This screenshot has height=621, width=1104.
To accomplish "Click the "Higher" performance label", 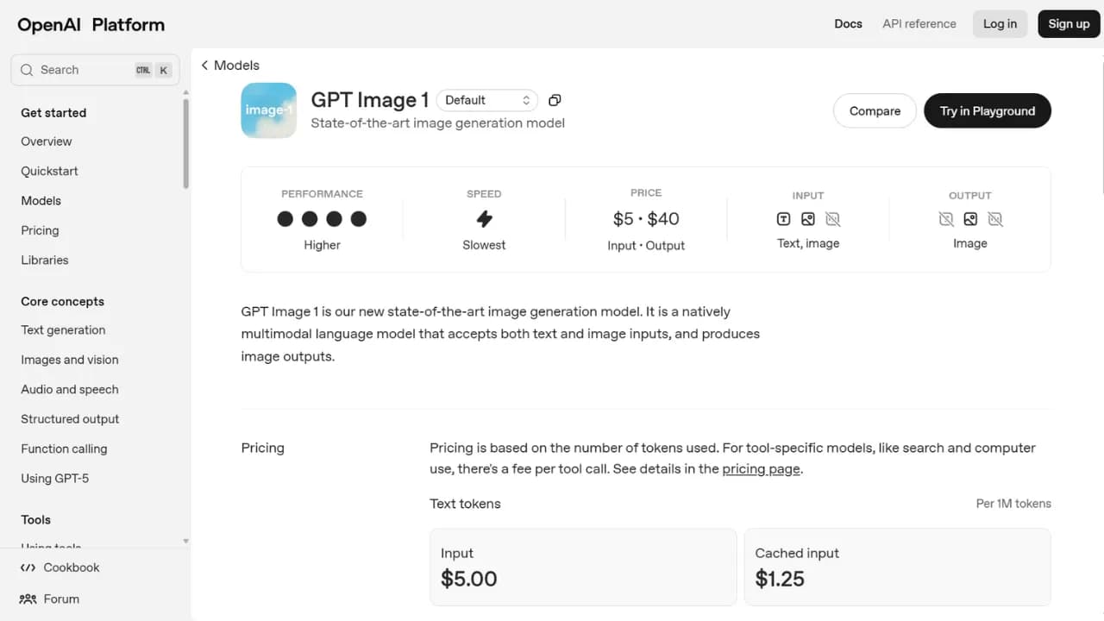I will (x=322, y=245).
